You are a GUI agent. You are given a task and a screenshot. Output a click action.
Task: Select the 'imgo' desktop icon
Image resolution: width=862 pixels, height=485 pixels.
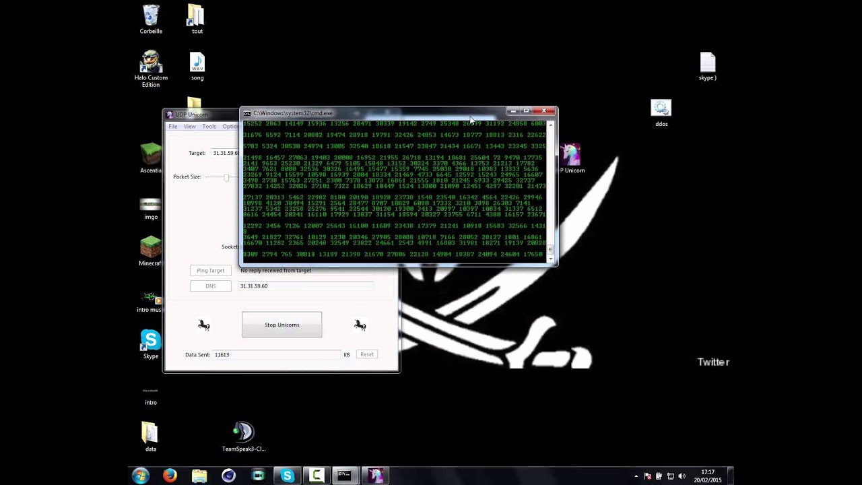[x=151, y=206]
